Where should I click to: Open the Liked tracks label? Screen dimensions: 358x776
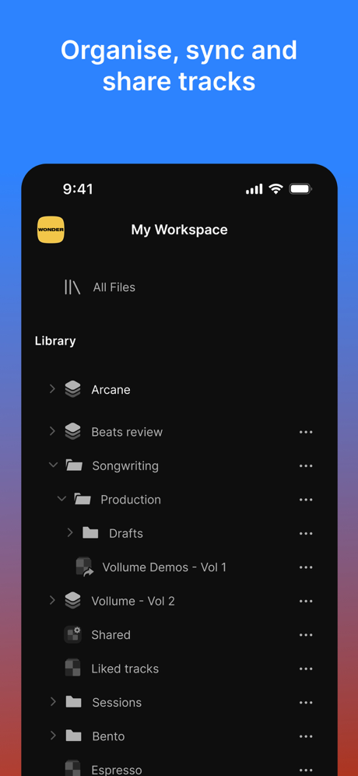coord(125,669)
